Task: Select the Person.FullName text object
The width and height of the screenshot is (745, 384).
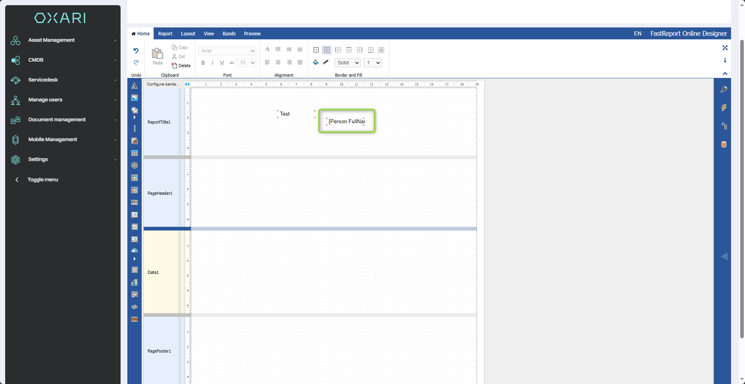Action: [x=346, y=121]
